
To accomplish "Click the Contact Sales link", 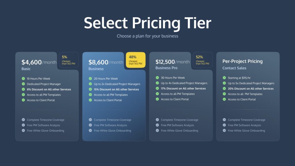I will pyautogui.click(x=234, y=68).
